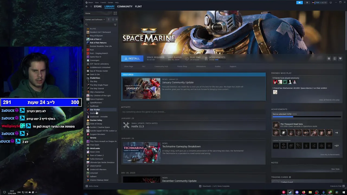Enter Big Picture mode icon

pos(330,2)
